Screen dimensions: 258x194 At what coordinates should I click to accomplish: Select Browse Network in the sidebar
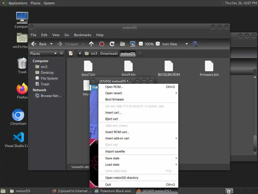pos(49,96)
